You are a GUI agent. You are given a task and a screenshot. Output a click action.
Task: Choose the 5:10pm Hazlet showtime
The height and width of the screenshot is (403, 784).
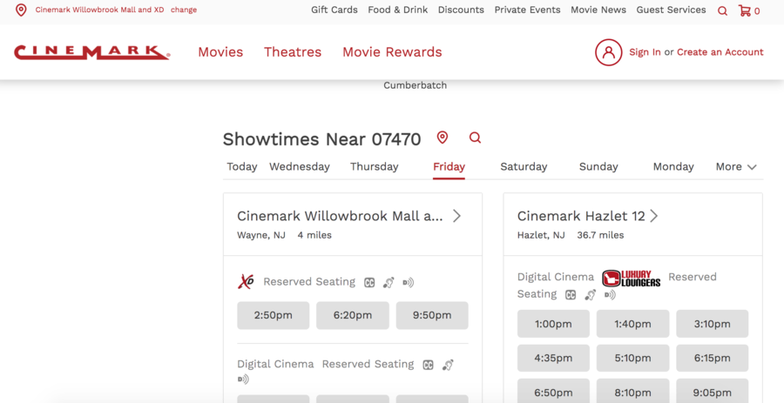pos(632,358)
